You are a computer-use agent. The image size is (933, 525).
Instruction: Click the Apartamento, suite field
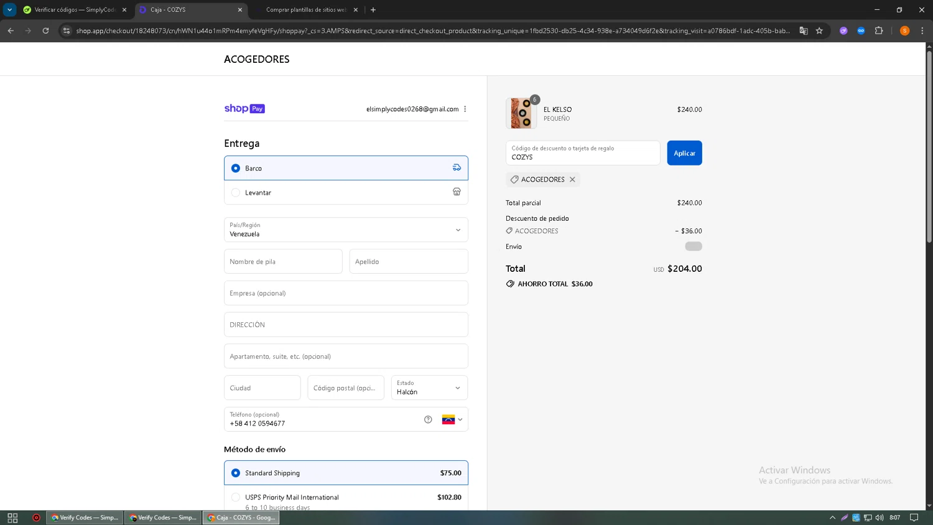coord(346,356)
